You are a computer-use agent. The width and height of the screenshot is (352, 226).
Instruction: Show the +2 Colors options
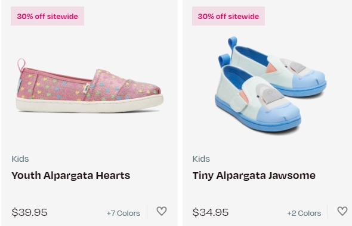pyautogui.click(x=304, y=214)
